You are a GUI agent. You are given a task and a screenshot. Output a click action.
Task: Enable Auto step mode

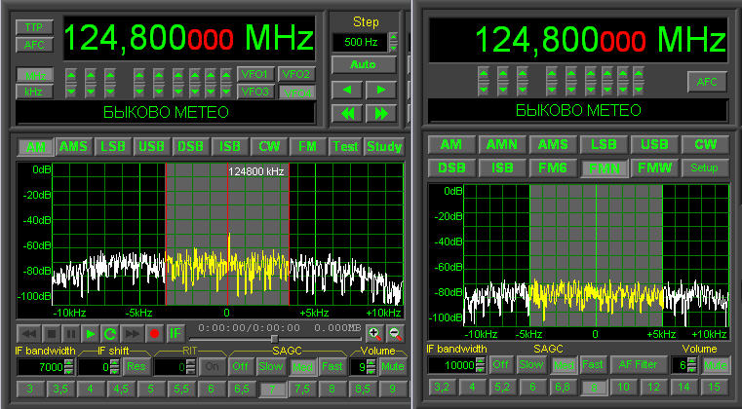364,65
